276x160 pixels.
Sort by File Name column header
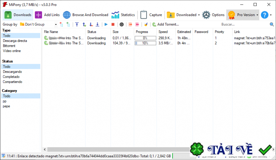coord(64,32)
